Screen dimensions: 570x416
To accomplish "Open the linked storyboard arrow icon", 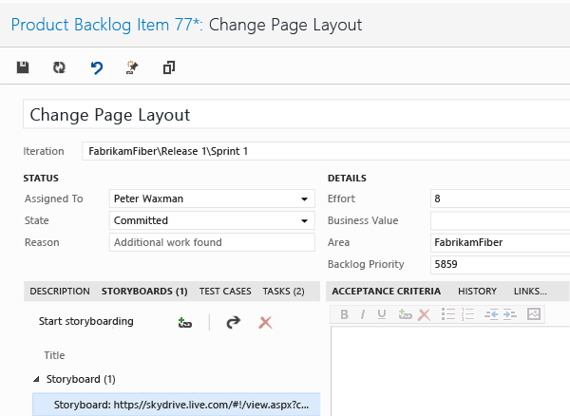I will pyautogui.click(x=233, y=322).
